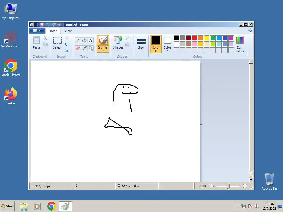Open the shape Outline dropdown
This screenshot has height=212, width=283.
point(128,38)
